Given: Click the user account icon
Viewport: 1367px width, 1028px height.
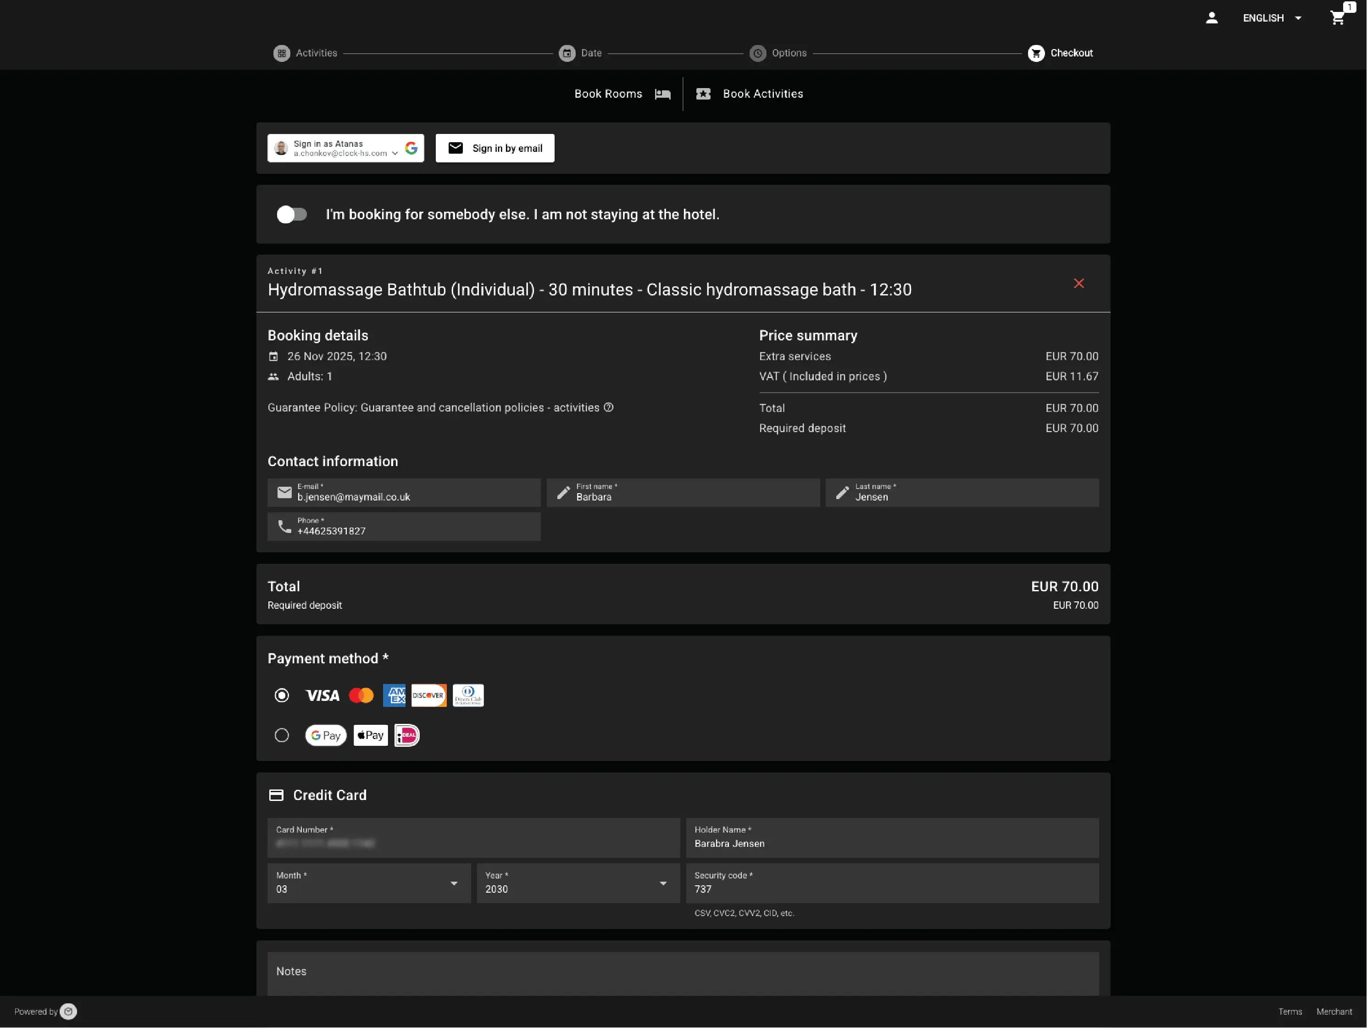Looking at the screenshot, I should coord(1211,18).
